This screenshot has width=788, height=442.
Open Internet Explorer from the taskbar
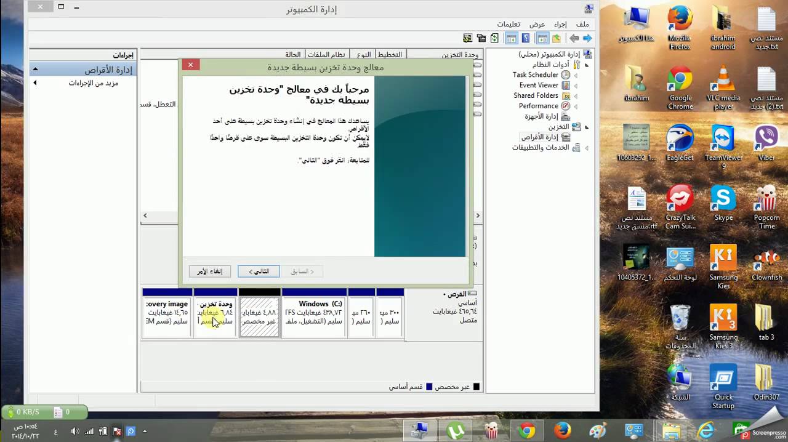coord(706,430)
